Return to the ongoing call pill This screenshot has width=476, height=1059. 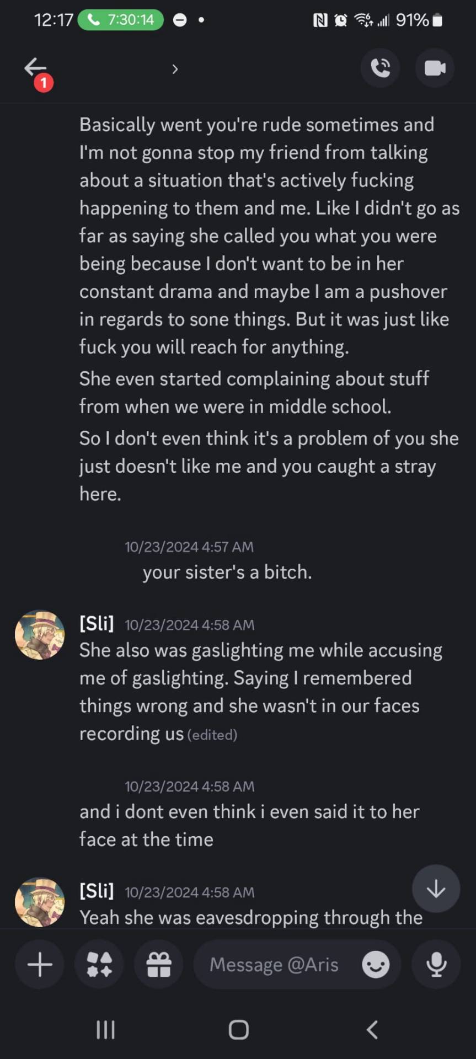[121, 20]
